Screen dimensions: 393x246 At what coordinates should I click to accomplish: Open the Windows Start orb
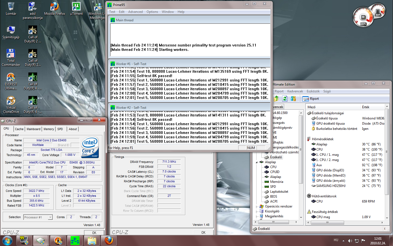click(7, 241)
